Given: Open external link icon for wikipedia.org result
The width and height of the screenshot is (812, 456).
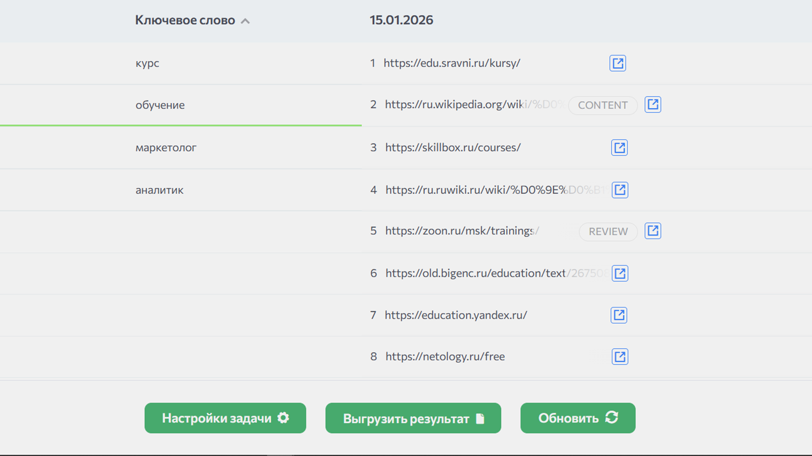Looking at the screenshot, I should click(x=653, y=105).
